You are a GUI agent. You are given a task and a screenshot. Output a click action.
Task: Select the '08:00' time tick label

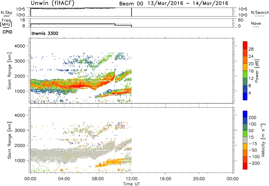point(98,179)
